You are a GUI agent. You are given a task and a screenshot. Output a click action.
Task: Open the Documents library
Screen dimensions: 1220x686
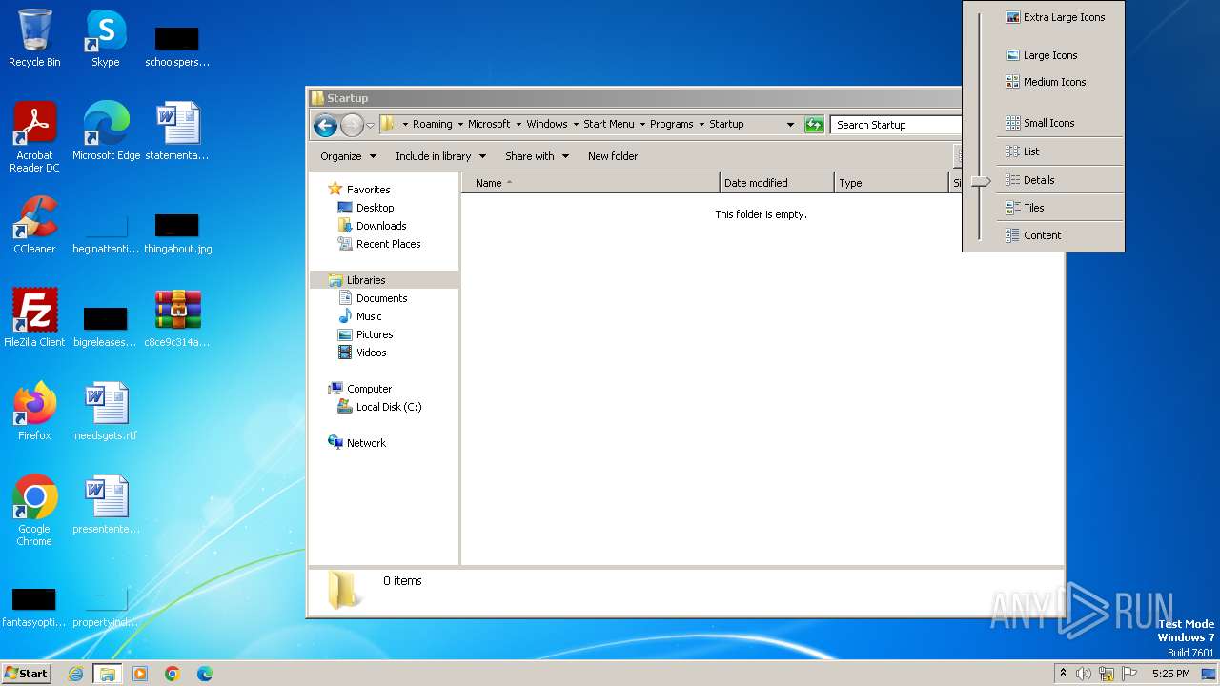pyautogui.click(x=373, y=298)
